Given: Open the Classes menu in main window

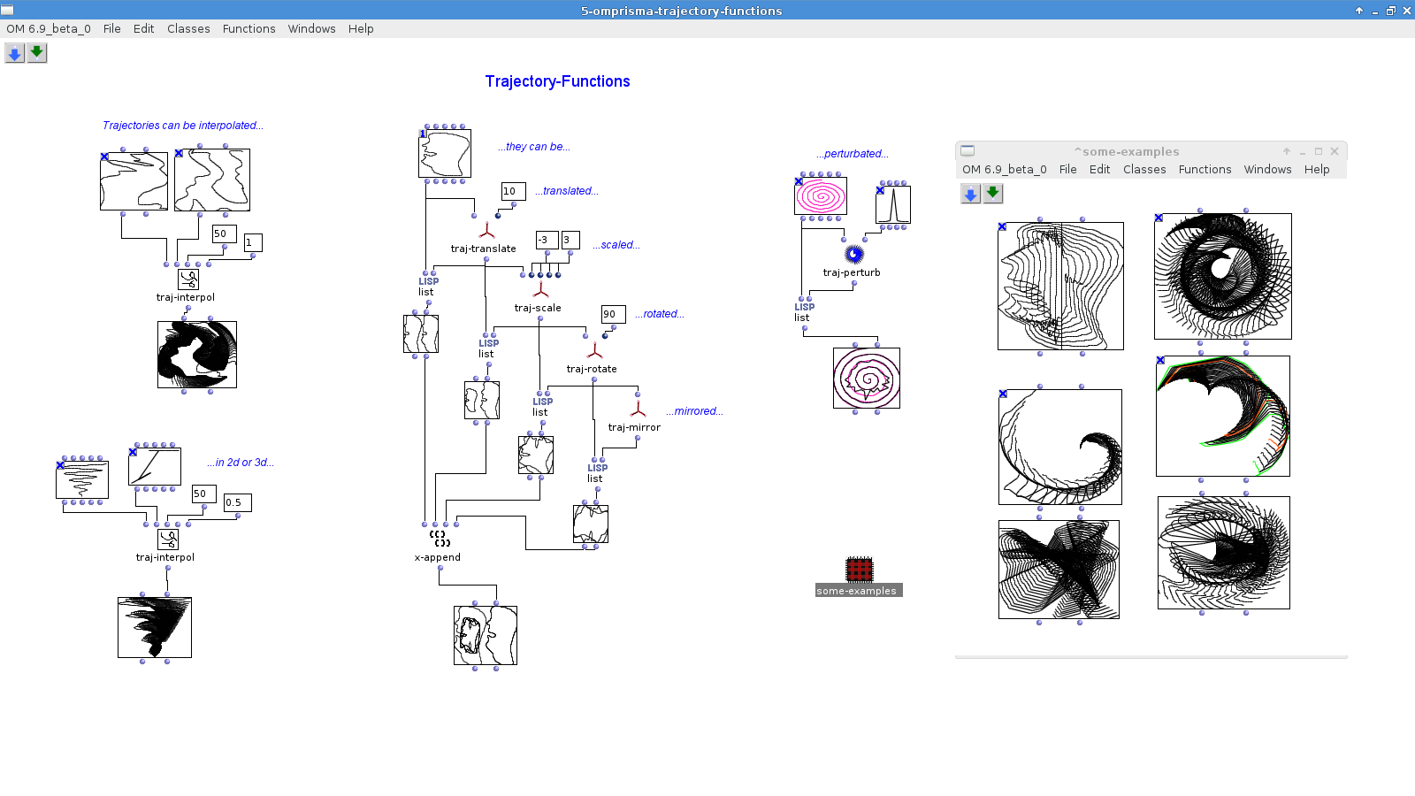Looking at the screenshot, I should [188, 28].
